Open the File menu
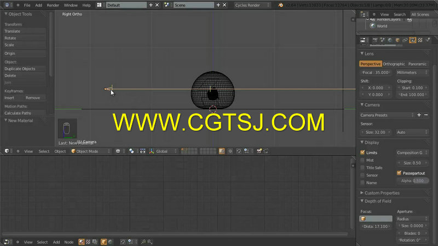This screenshot has width=438, height=246. pyautogui.click(x=27, y=5)
